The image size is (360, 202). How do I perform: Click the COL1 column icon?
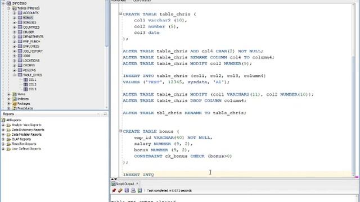click(x=26, y=80)
